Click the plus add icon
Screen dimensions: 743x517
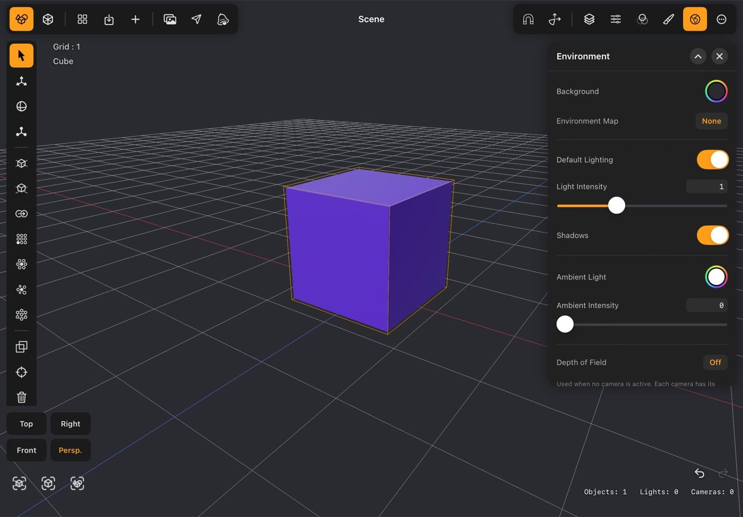click(135, 19)
